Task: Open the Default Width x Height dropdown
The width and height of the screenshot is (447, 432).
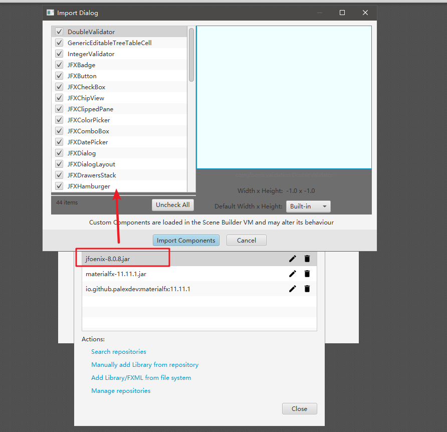Action: 308,206
